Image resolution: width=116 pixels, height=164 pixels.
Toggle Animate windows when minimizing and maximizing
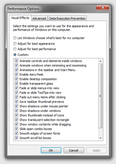16,65
